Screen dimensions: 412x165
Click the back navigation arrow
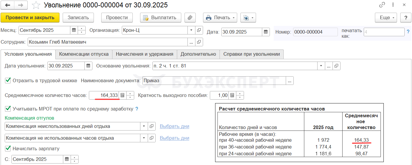point(8,5)
